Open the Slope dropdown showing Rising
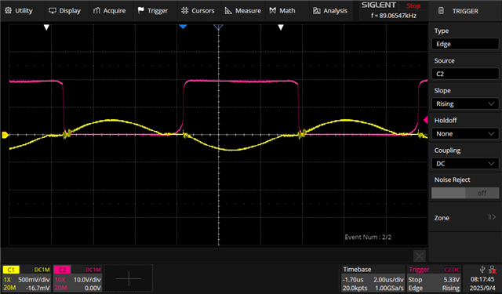The width and height of the screenshot is (502, 294). 465,103
